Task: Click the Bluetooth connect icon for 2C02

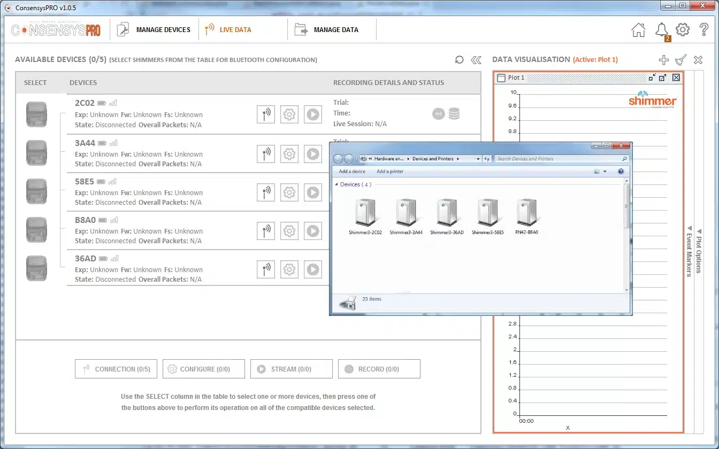Action: [266, 114]
